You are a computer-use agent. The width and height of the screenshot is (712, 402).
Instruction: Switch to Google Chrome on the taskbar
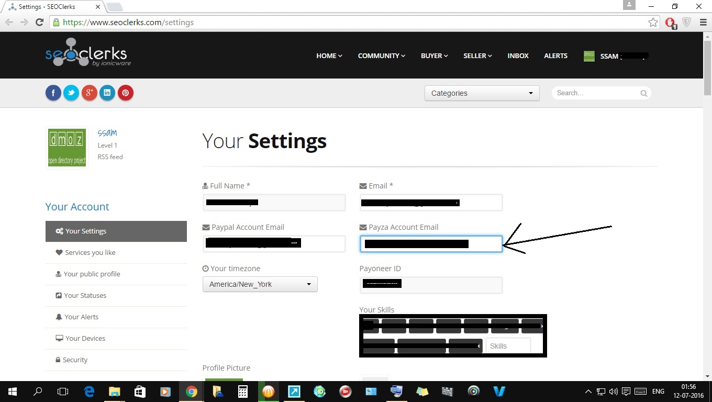point(191,391)
